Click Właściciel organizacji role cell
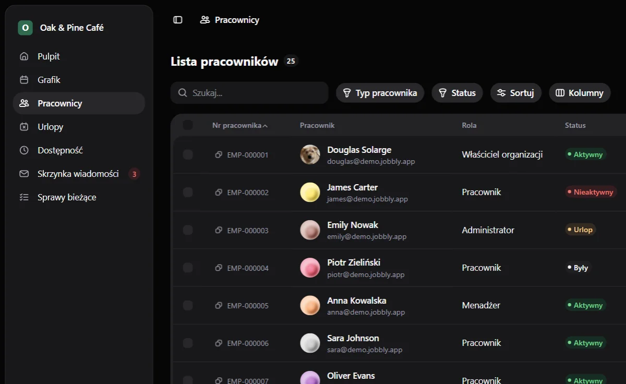Viewport: 626px width, 384px height. pos(502,154)
